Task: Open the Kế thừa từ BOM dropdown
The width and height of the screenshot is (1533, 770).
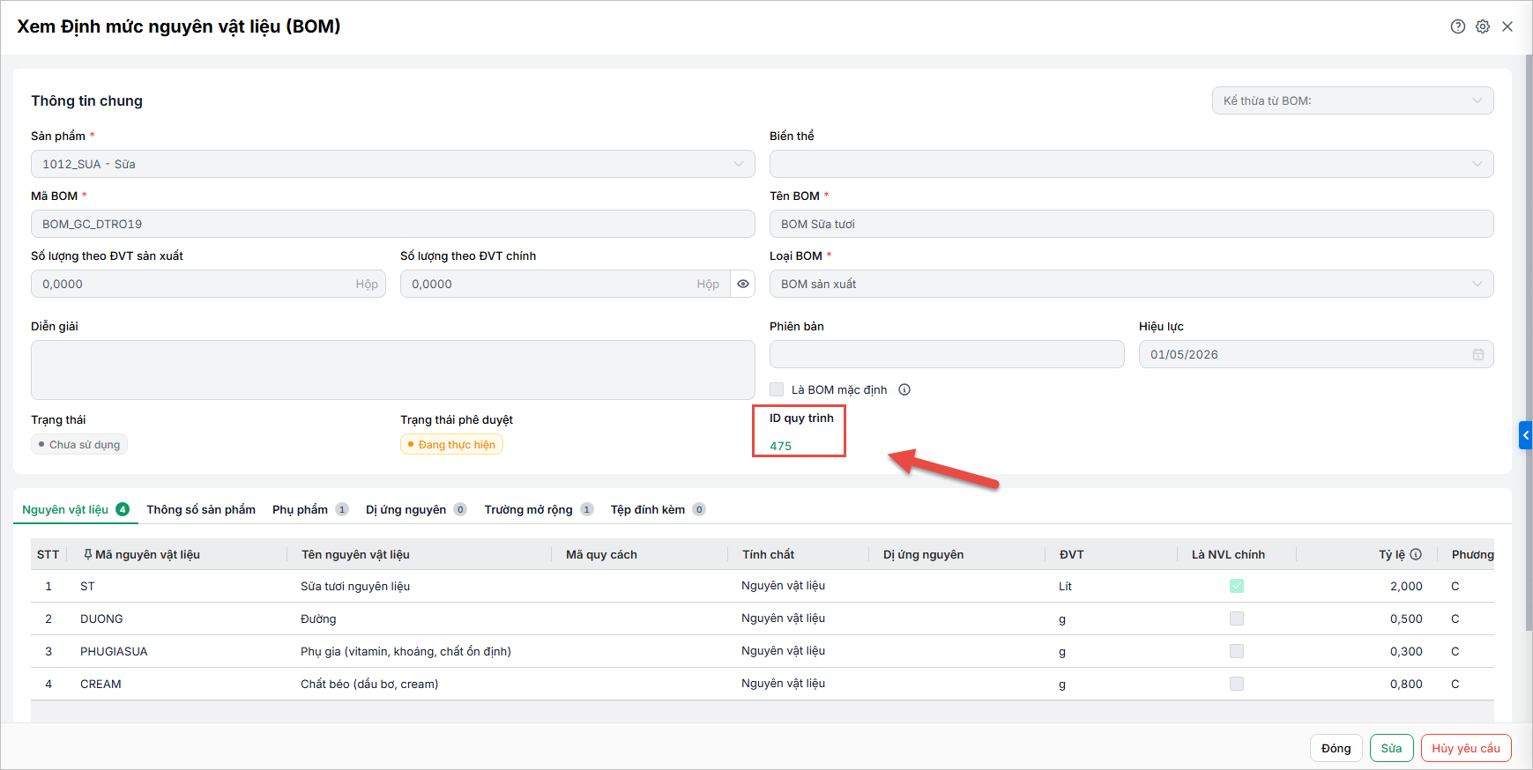Action: click(1352, 100)
